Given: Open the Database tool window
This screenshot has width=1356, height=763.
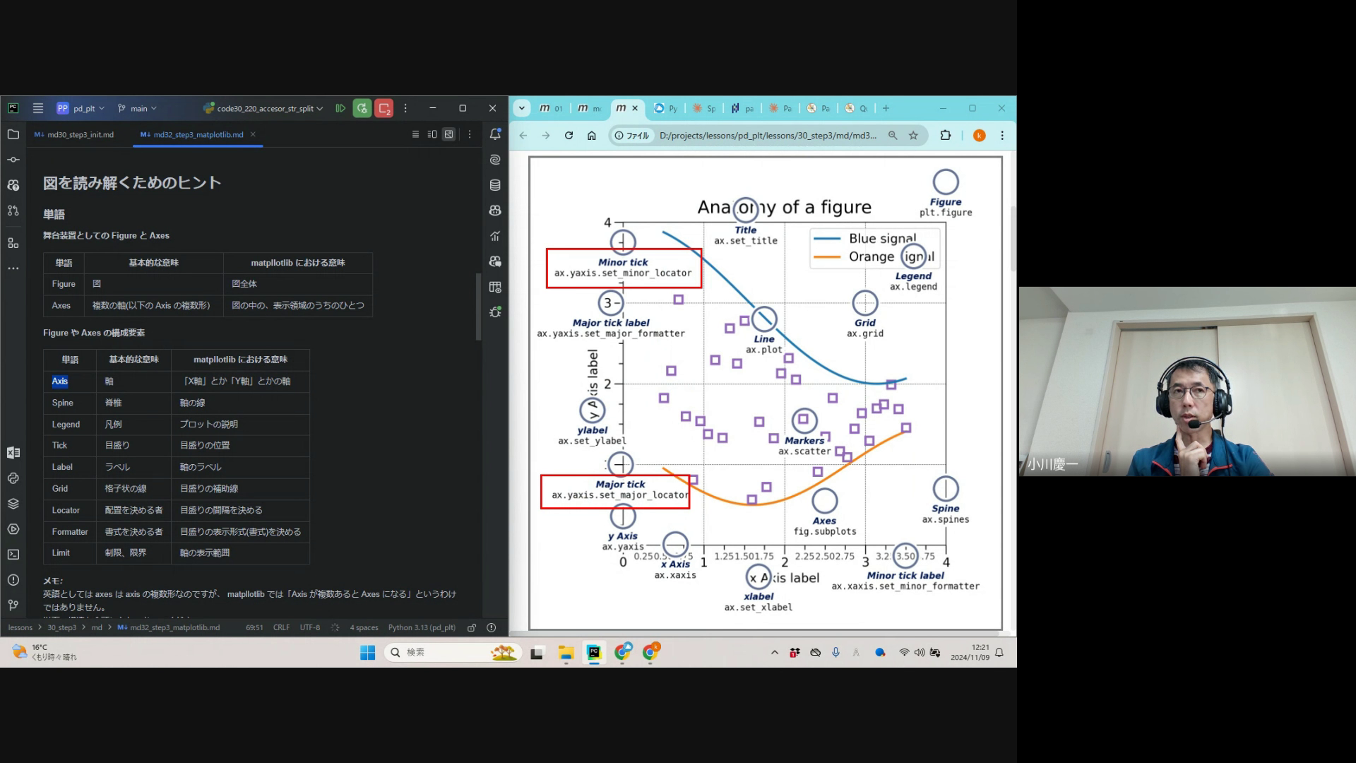Looking at the screenshot, I should click(495, 185).
